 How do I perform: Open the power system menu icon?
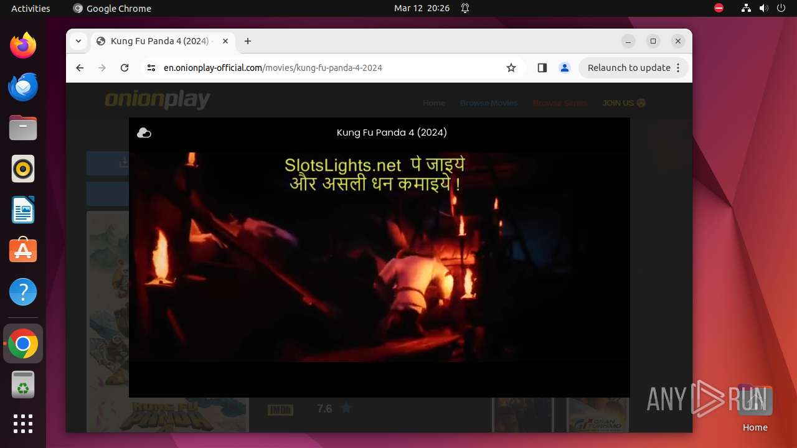[781, 8]
